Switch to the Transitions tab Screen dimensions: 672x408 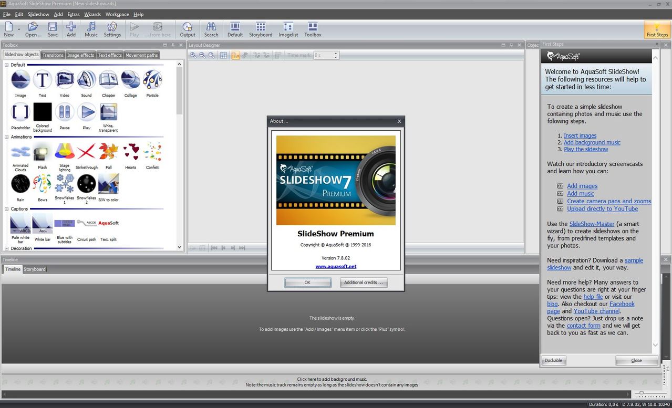(x=53, y=55)
